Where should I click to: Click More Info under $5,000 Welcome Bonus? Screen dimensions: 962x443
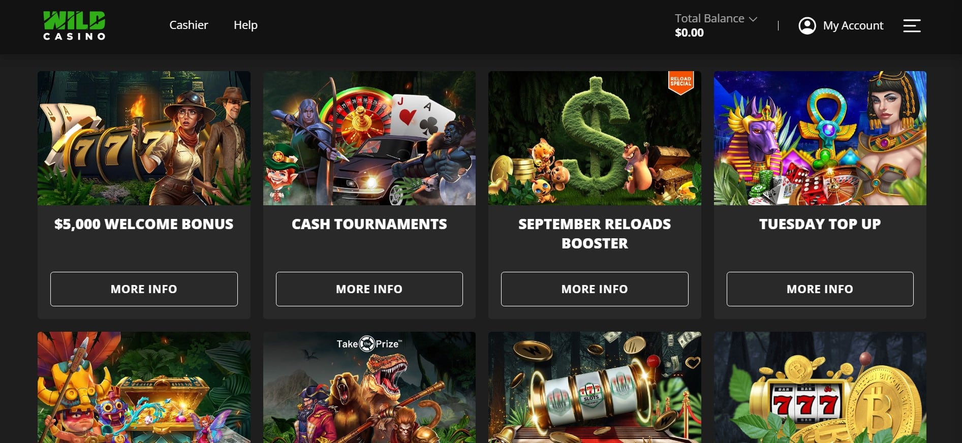pos(144,289)
